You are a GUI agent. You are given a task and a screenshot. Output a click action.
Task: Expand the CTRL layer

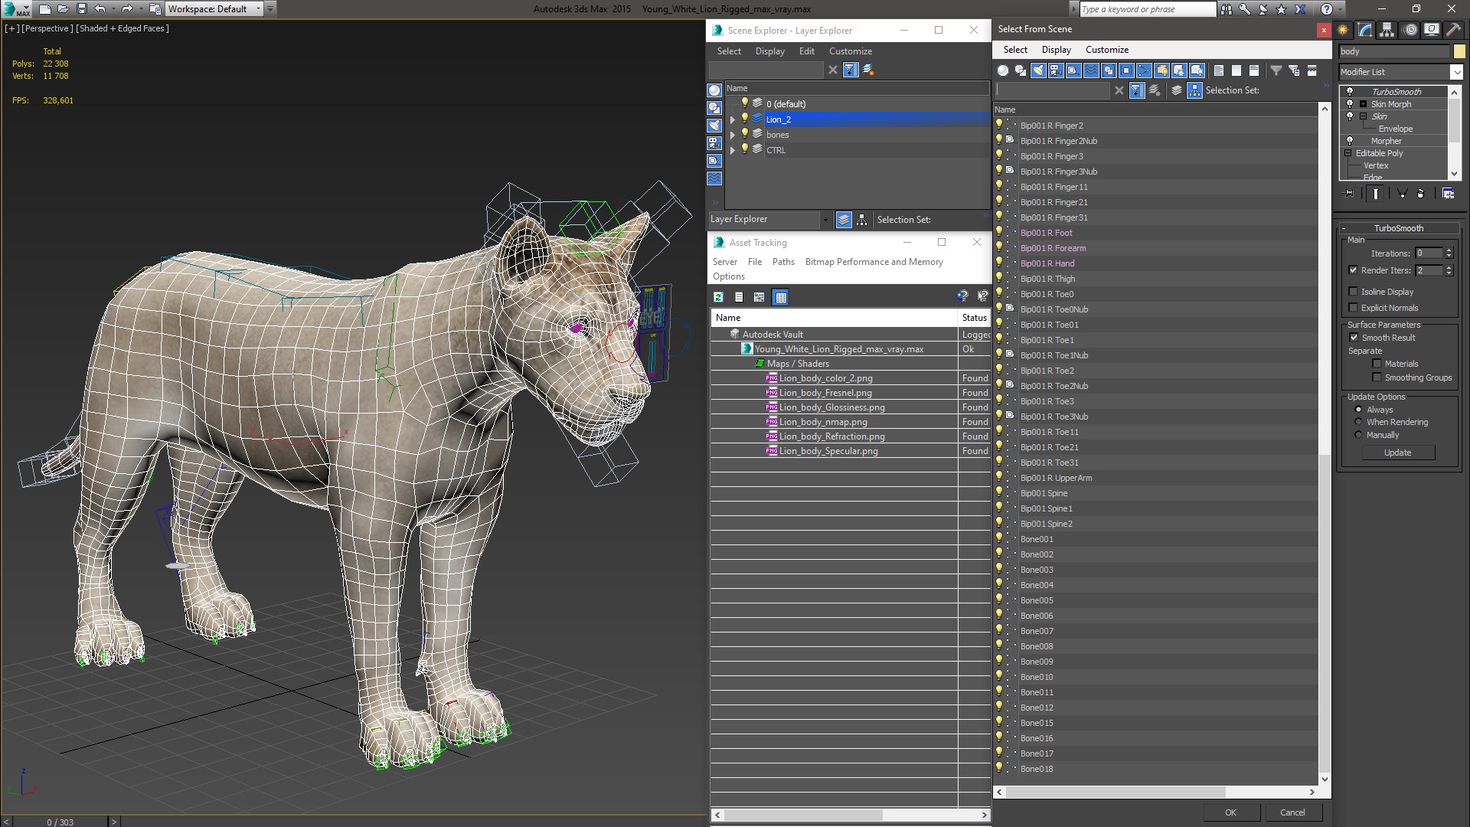pos(733,150)
